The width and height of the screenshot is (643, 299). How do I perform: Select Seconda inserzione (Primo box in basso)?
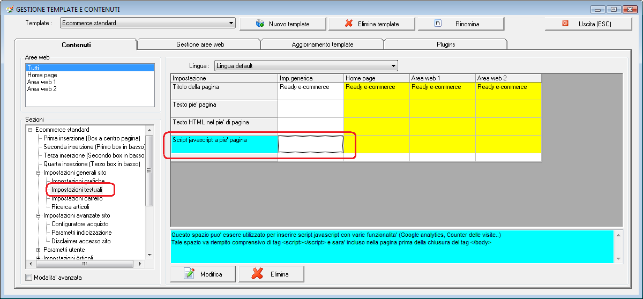point(94,147)
